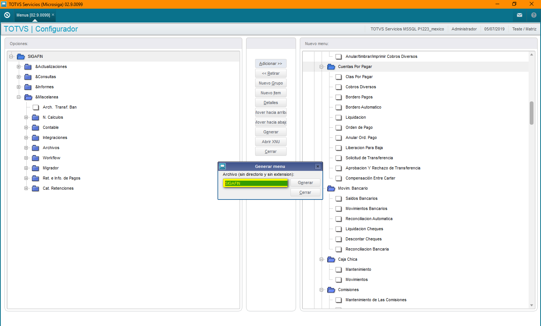Click the Generar menu dialog title icon
This screenshot has width=541, height=326.
222,166
